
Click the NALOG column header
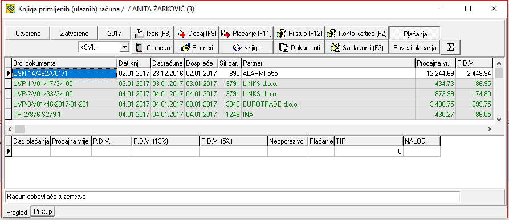(x=422, y=141)
